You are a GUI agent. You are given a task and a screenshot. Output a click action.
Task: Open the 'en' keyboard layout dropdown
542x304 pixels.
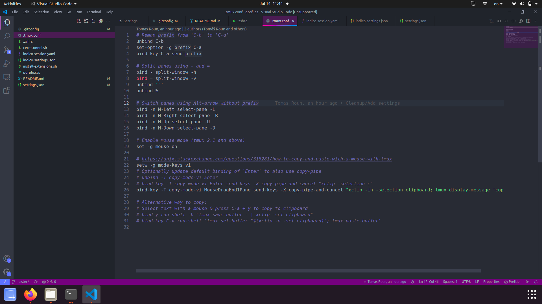coord(498,4)
